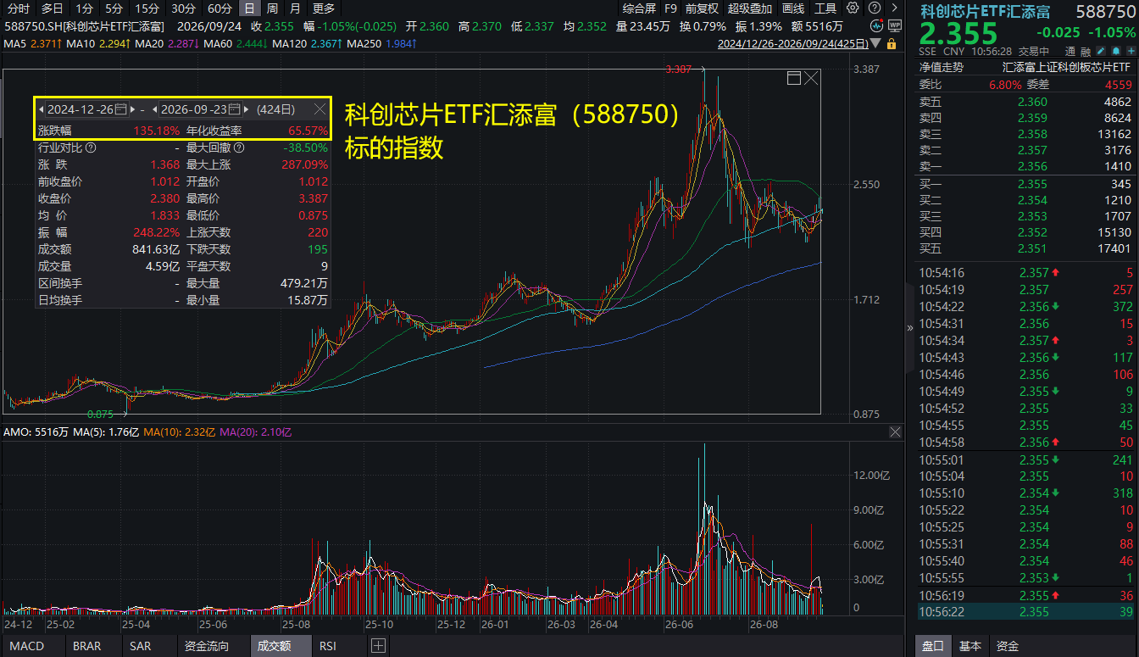Open the help question mark icon
This screenshot has width=1139, height=657.
click(x=875, y=8)
